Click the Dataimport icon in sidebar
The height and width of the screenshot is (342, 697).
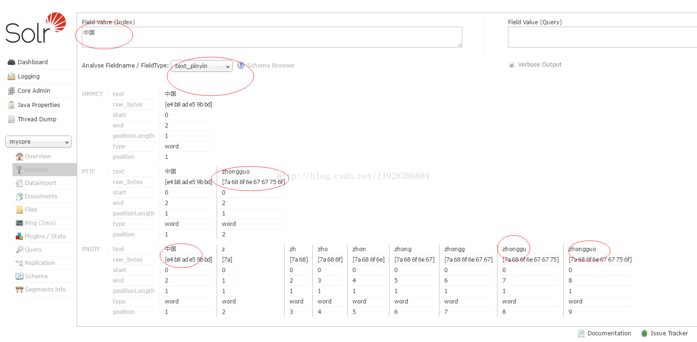tap(20, 183)
